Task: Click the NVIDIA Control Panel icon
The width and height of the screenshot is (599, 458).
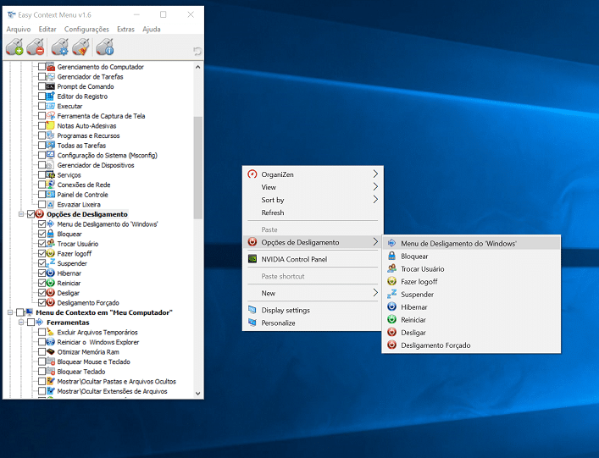Action: 252,259
